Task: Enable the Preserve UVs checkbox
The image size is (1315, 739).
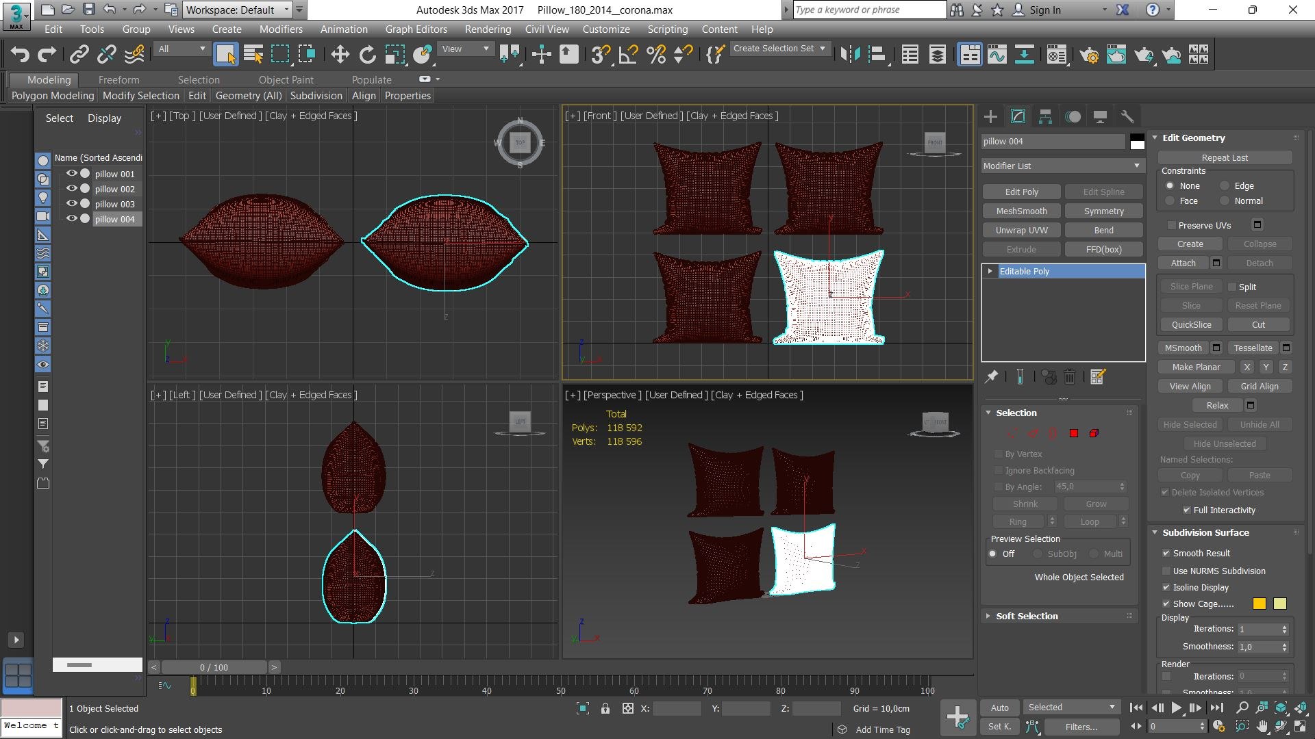Action: click(x=1171, y=225)
